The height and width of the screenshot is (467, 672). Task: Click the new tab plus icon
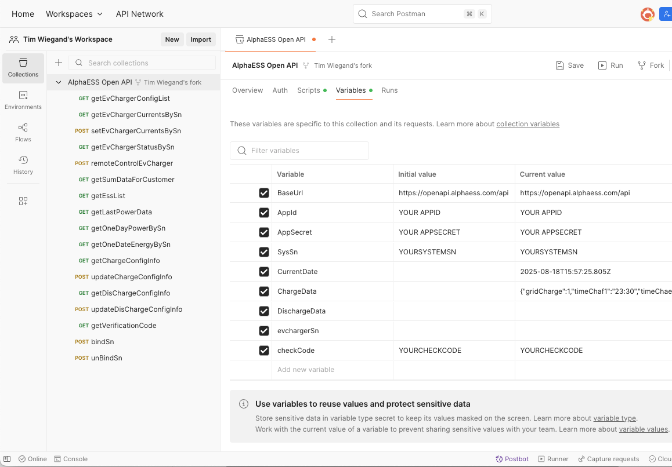tap(332, 39)
